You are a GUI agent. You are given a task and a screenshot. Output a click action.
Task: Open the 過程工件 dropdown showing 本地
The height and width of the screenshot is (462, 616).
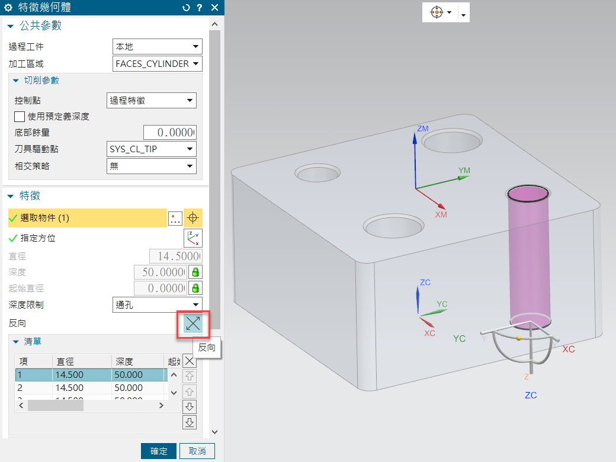point(157,46)
